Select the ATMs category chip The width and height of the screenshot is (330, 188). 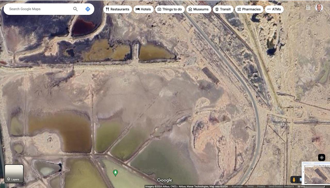click(x=274, y=9)
